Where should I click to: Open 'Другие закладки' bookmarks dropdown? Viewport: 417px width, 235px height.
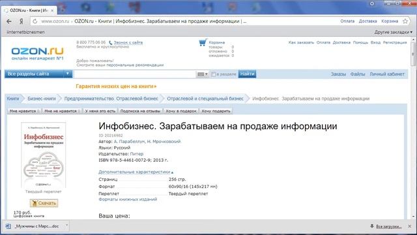click(393, 32)
